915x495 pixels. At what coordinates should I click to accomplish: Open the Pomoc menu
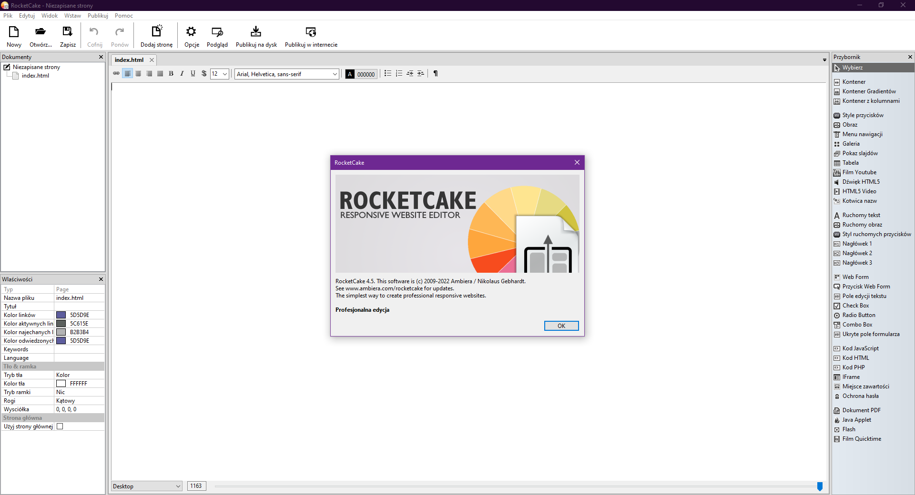point(123,16)
